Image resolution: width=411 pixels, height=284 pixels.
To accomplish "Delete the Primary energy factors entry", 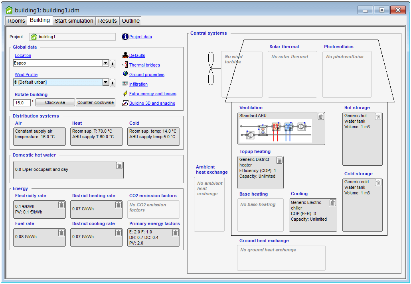I will tap(176, 233).
